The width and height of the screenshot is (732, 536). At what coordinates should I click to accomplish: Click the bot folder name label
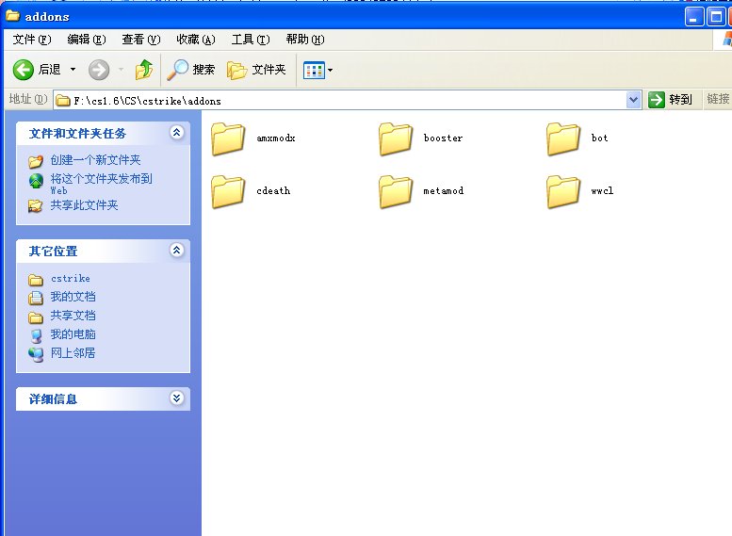click(x=600, y=138)
